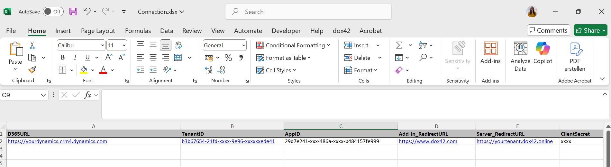The width and height of the screenshot is (611, 167).
Task: Toggle Italic formatting
Action: (x=75, y=58)
